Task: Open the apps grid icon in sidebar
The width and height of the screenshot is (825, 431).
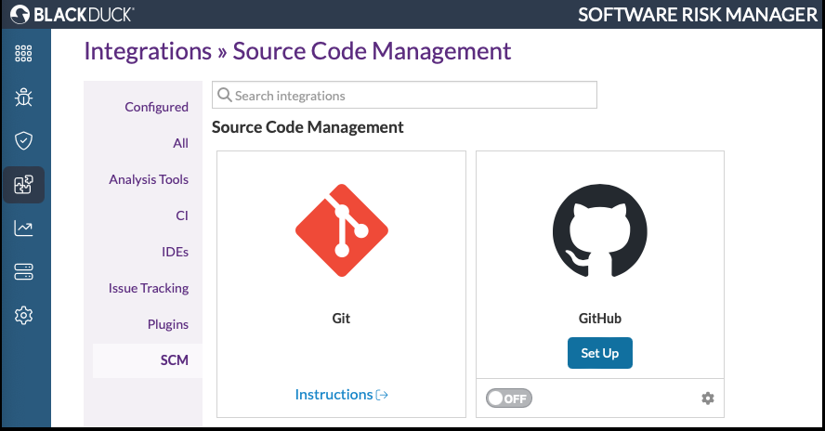Action: pyautogui.click(x=23, y=53)
